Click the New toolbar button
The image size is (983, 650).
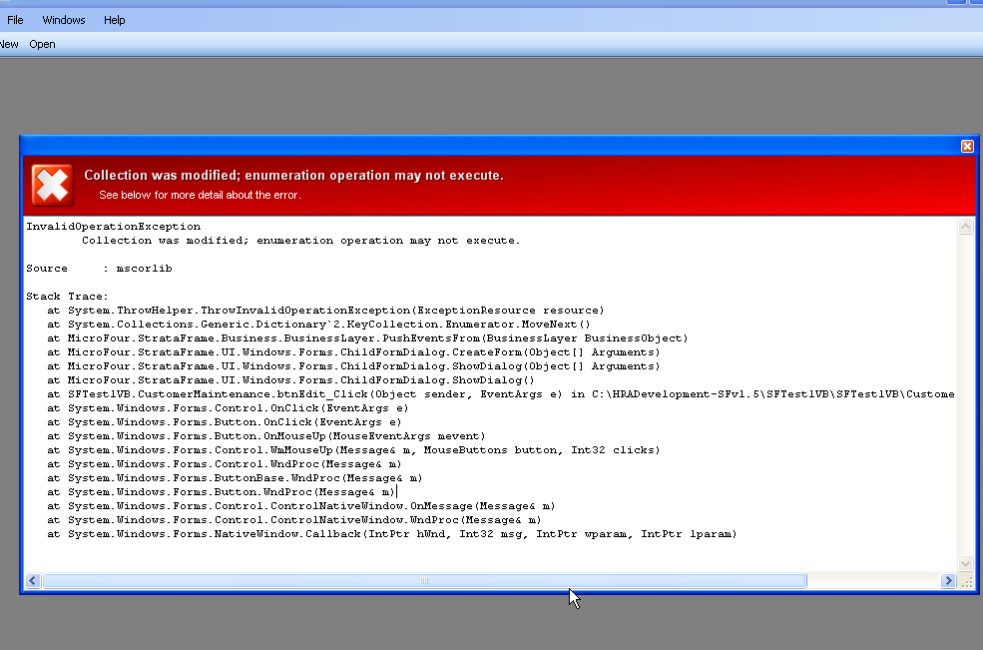coord(9,44)
